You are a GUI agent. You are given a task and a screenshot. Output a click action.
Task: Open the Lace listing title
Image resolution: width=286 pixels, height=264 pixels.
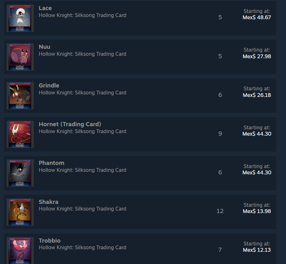45,8
